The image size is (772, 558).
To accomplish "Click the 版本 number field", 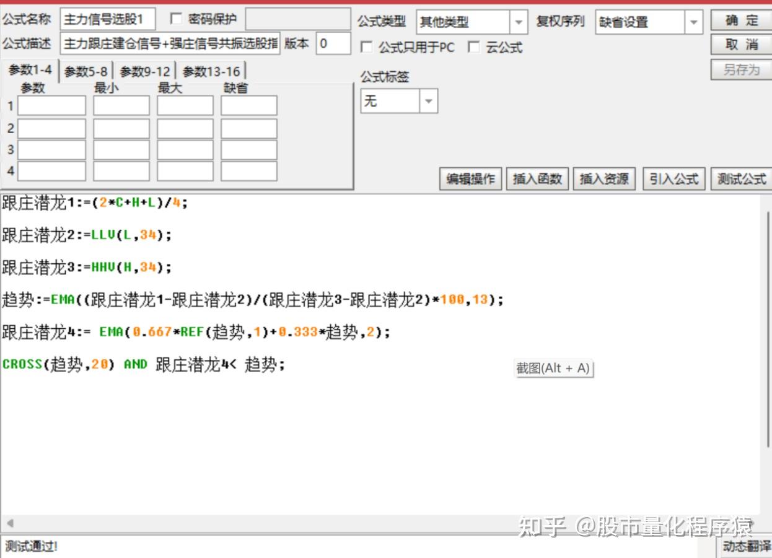I will pyautogui.click(x=333, y=44).
